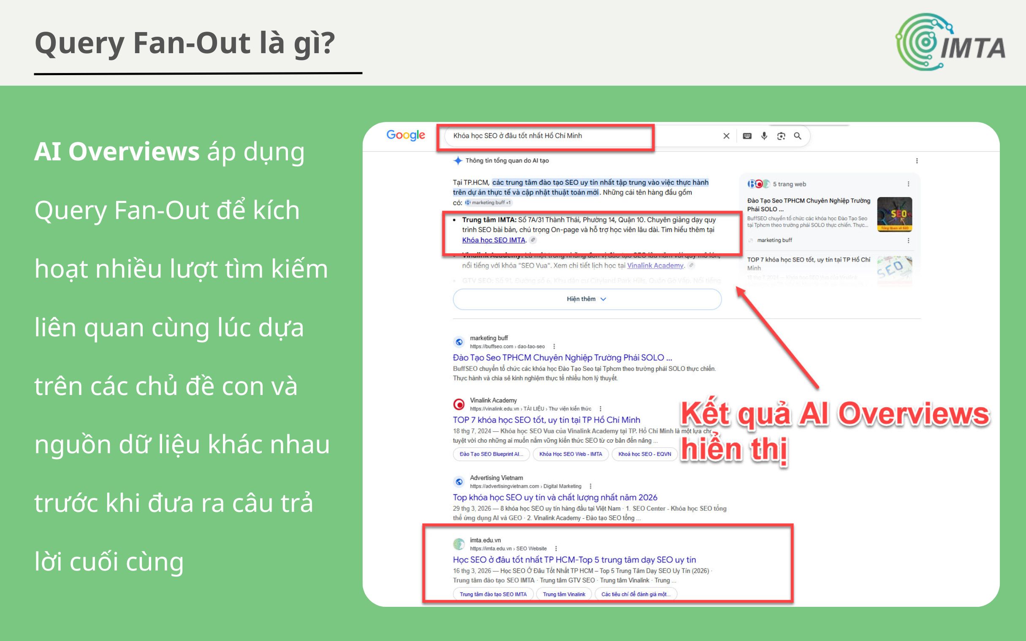Open the Vinalink Academy link in AI overview
The image size is (1026, 641).
click(x=655, y=265)
